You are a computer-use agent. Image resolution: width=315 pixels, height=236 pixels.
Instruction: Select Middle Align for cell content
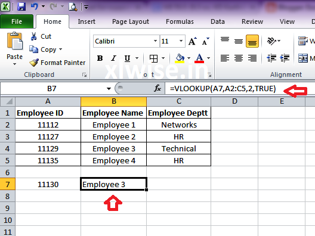(239, 41)
